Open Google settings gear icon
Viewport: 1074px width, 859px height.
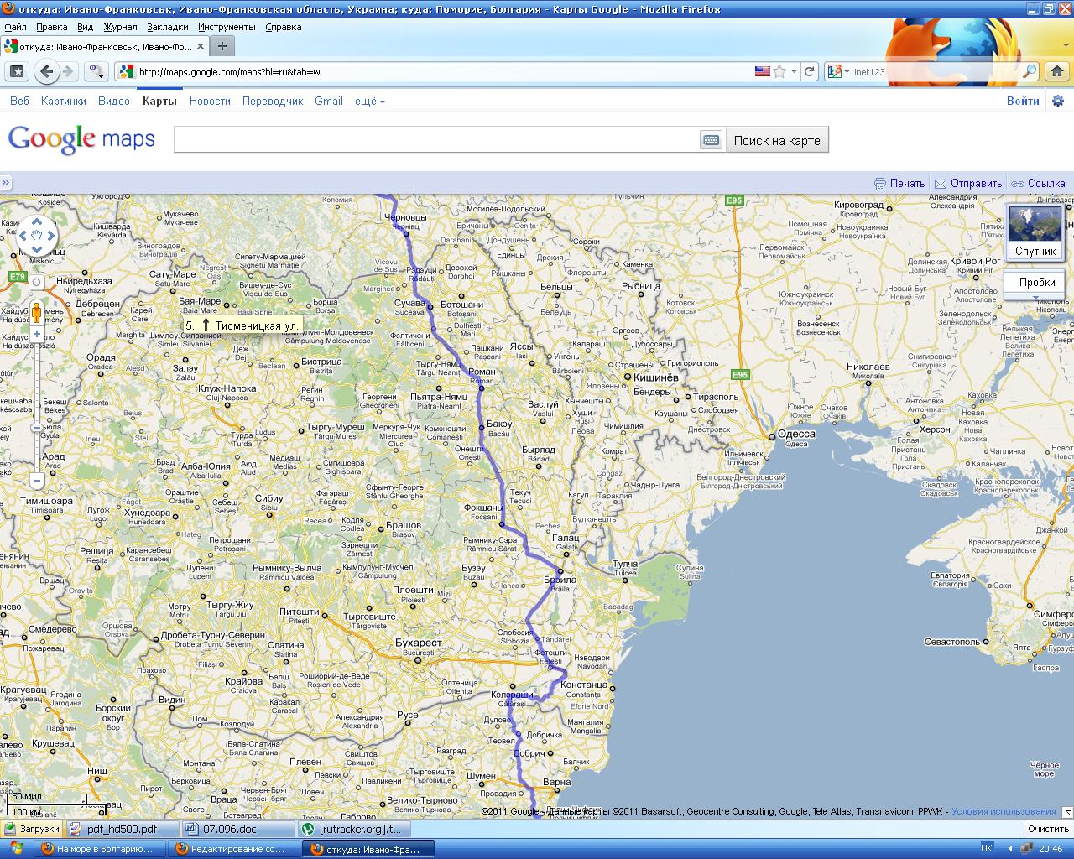pyautogui.click(x=1057, y=102)
